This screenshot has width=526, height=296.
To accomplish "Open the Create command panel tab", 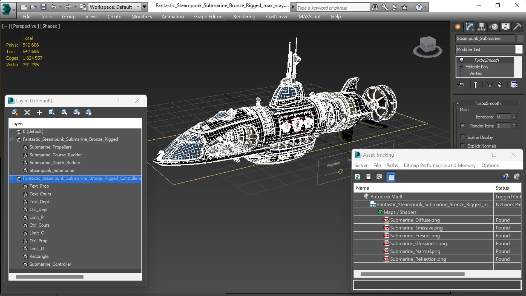I will (x=458, y=27).
